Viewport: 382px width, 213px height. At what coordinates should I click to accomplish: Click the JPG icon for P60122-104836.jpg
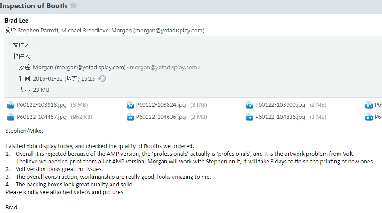(249, 118)
